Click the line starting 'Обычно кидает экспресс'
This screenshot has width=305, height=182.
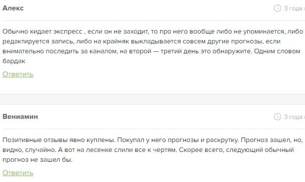point(153,32)
